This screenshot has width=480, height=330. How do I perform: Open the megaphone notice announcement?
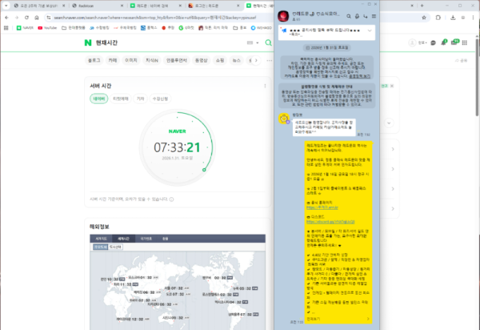[284, 31]
